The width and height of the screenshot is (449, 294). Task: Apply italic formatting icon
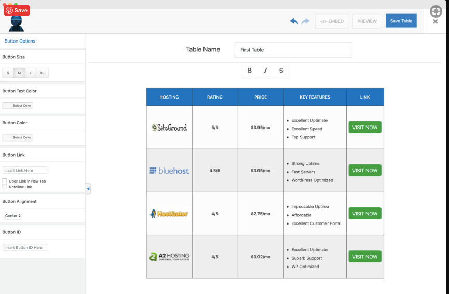[265, 71]
